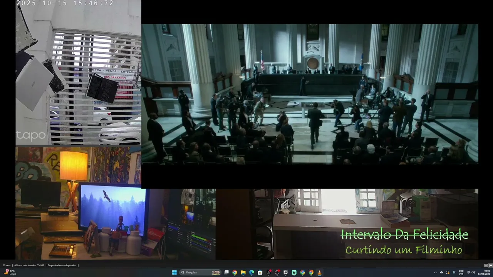Open the download arrow tray icon

coord(454,272)
